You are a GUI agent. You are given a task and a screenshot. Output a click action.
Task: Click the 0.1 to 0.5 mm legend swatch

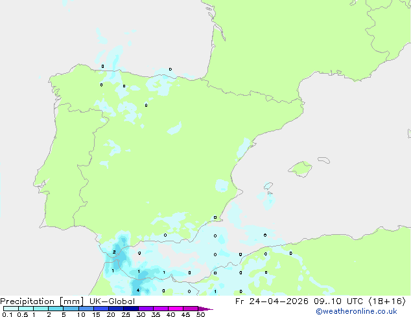(x=11, y=309)
